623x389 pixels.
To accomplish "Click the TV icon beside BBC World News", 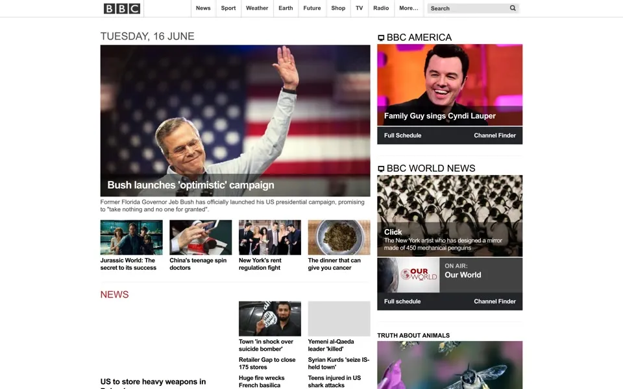I will tap(381, 169).
